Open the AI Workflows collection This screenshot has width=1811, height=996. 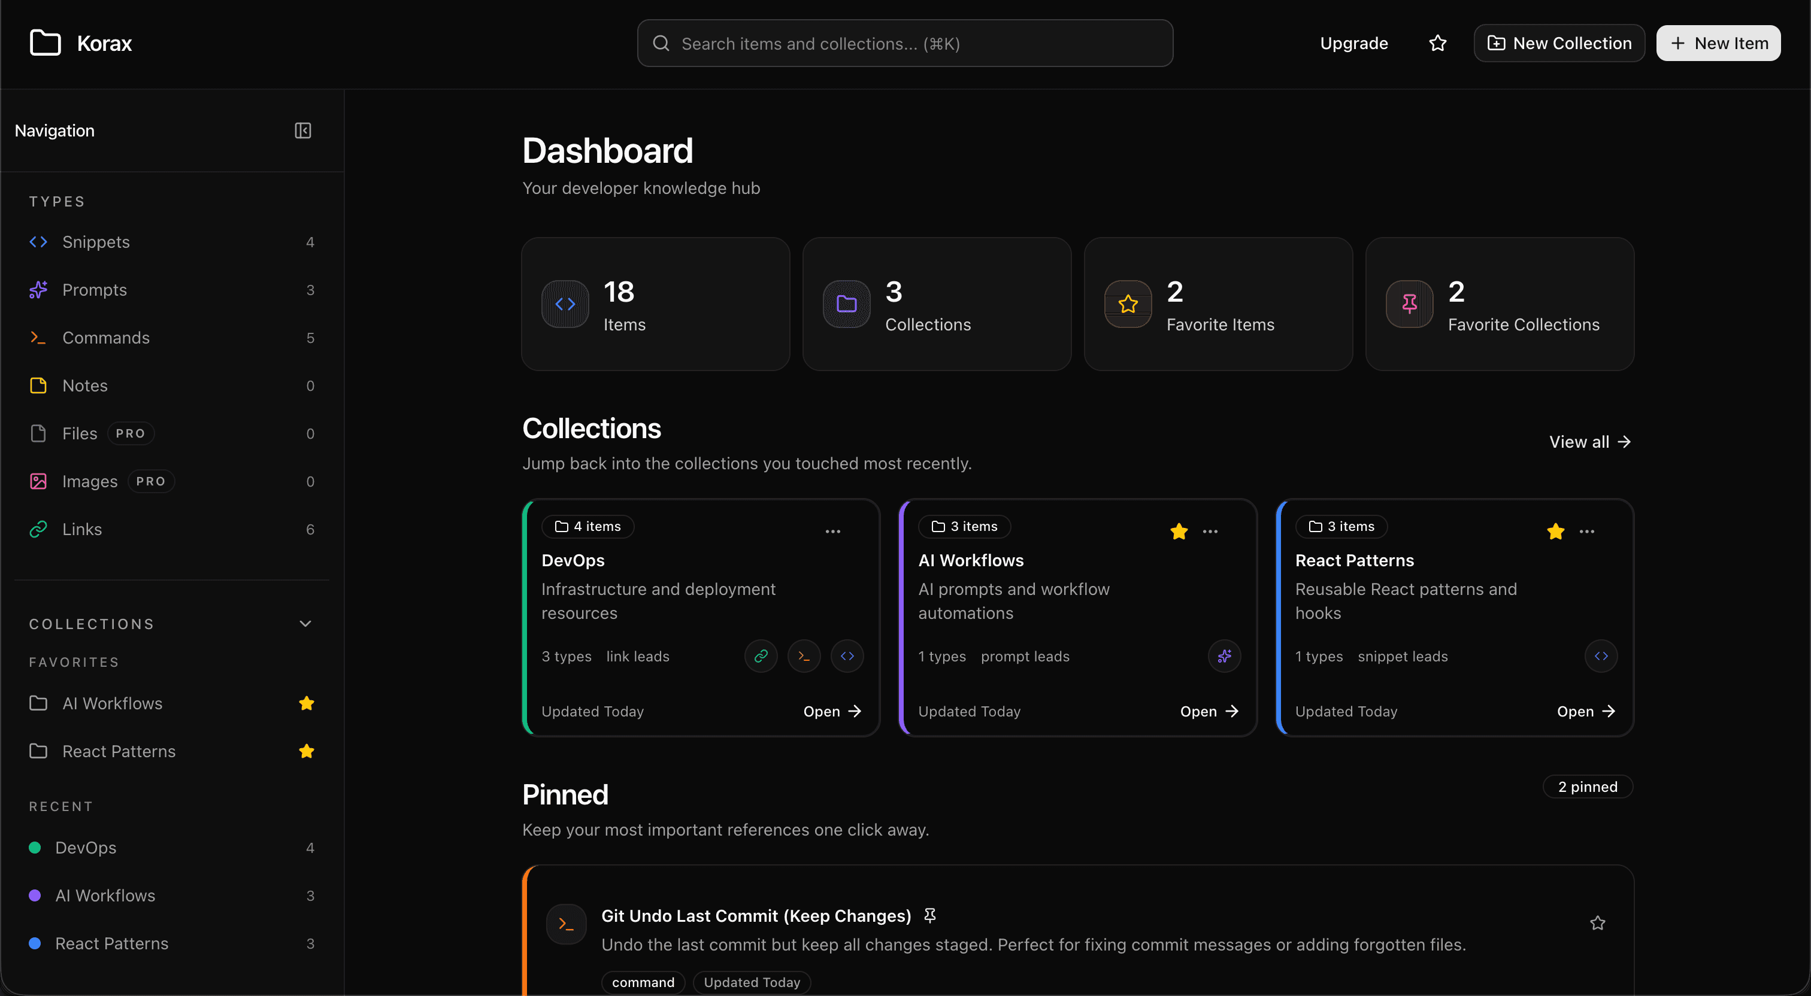click(x=1209, y=711)
